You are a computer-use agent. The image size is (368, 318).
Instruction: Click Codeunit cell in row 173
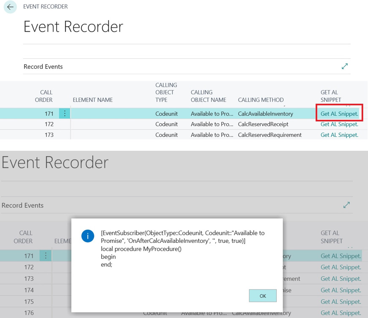[x=166, y=135]
